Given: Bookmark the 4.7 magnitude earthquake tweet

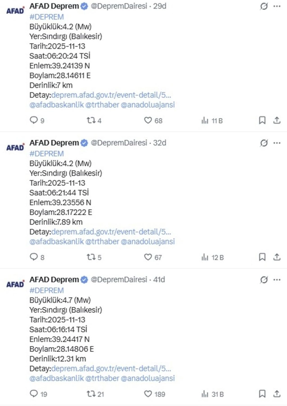Looking at the screenshot, I should (262, 394).
